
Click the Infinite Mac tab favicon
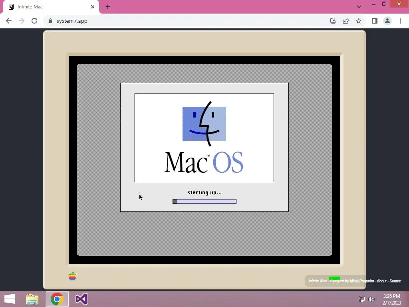11,7
